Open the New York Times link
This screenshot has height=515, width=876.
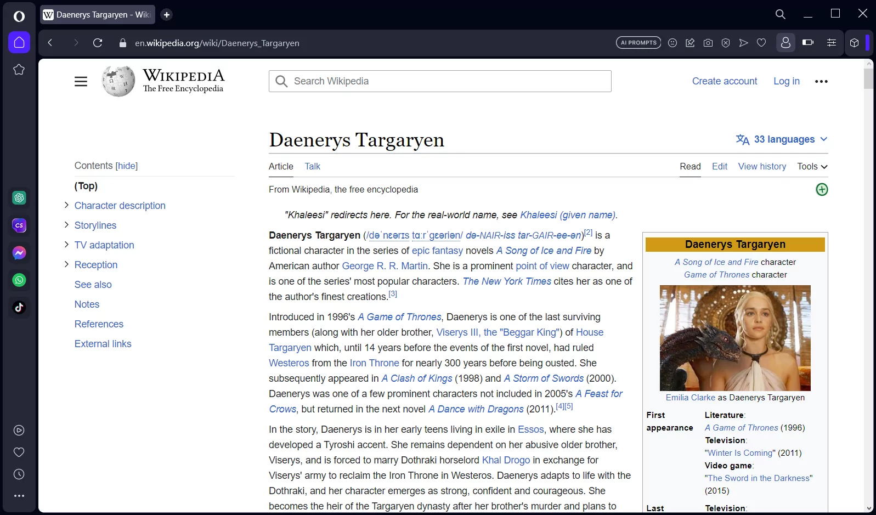pos(507,281)
